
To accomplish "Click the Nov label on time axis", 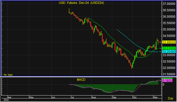I will 155,97.
